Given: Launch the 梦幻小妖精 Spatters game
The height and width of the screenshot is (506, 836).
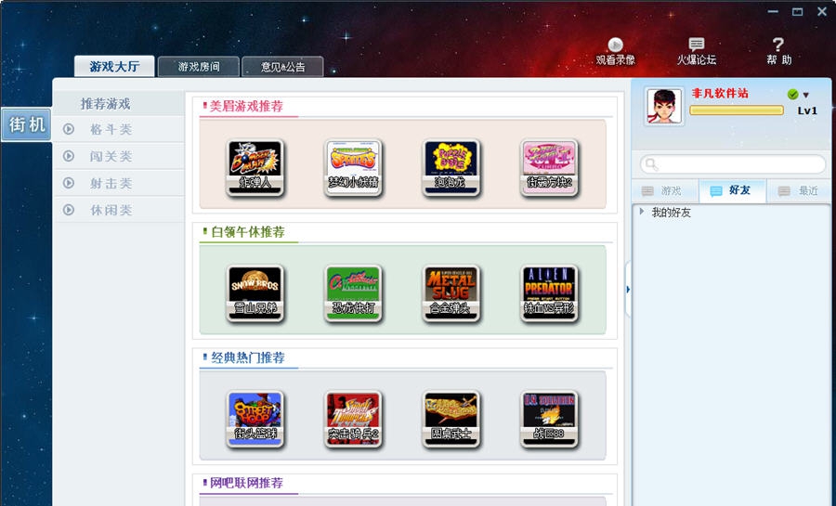Looking at the screenshot, I should click(x=353, y=167).
